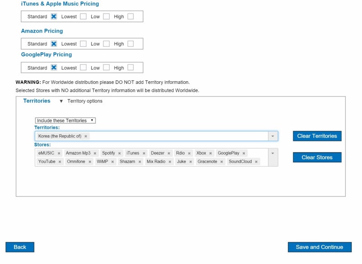The width and height of the screenshot is (362, 264).
Task: Remove the eMUSIC store tag
Action: click(x=59, y=153)
